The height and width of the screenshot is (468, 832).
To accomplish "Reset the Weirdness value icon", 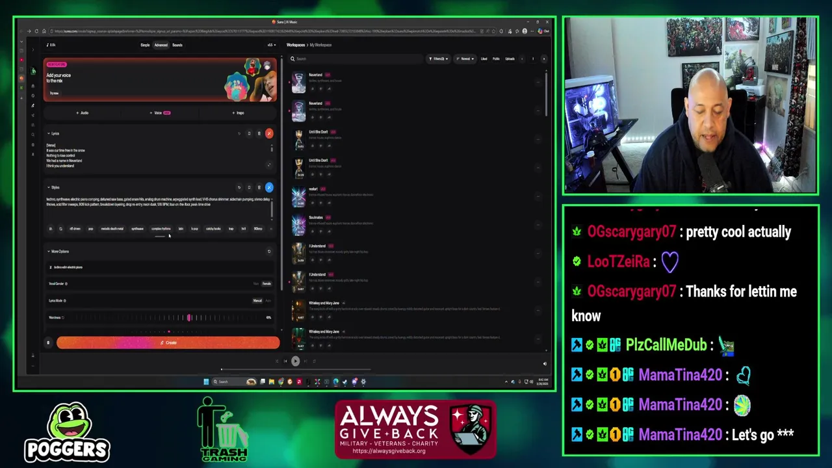I will coord(63,318).
